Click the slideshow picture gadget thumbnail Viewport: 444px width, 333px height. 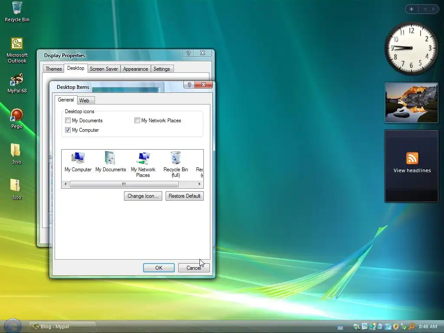pos(411,103)
